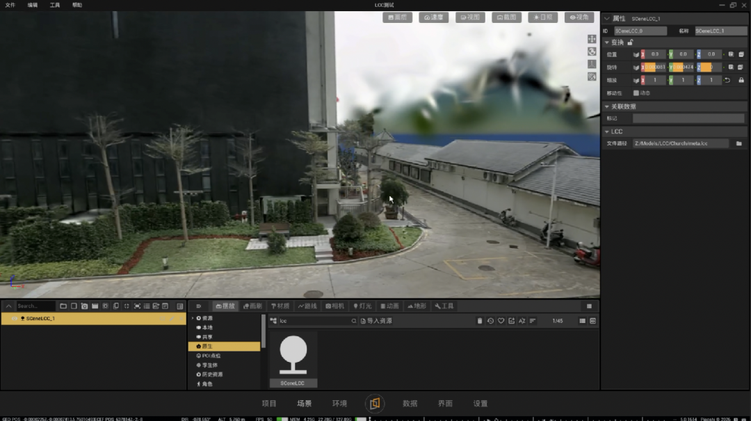751x421 pixels.
Task: Collapse the outliner panel chevron
Action: point(8,306)
